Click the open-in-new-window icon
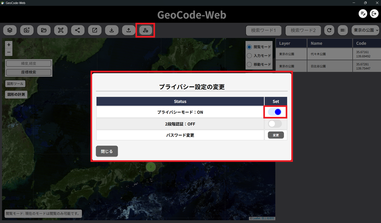The image size is (381, 223). (x=95, y=30)
